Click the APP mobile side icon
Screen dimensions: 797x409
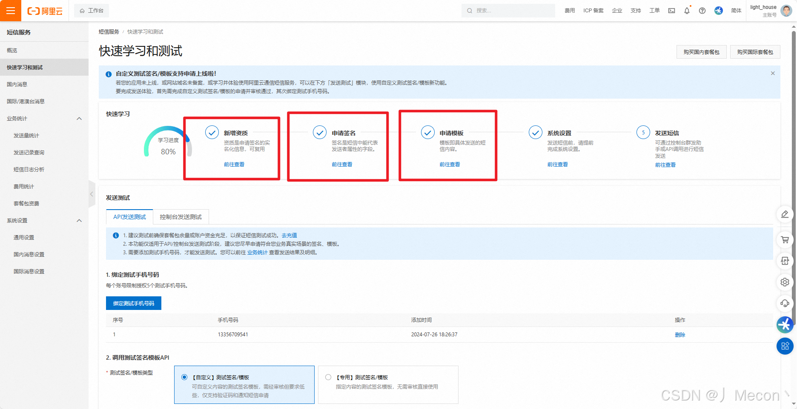(x=785, y=261)
